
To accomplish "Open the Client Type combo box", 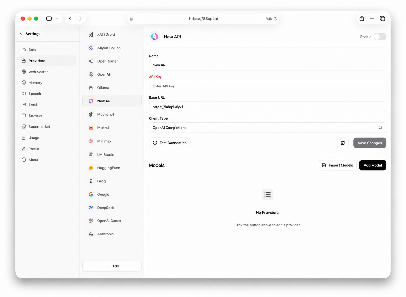I will (267, 128).
